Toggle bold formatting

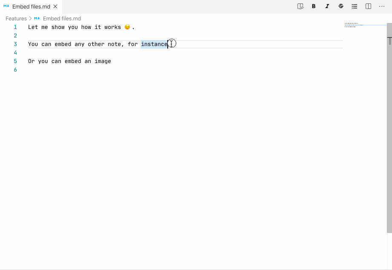(x=314, y=6)
